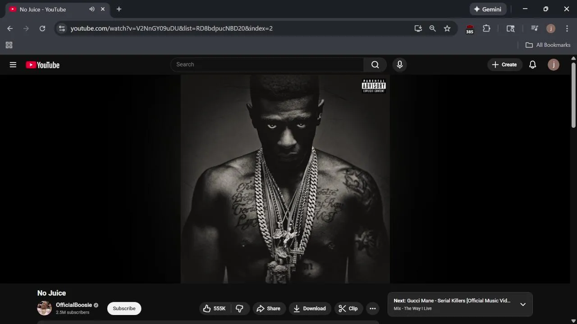
Task: Download the video
Action: coord(310,308)
